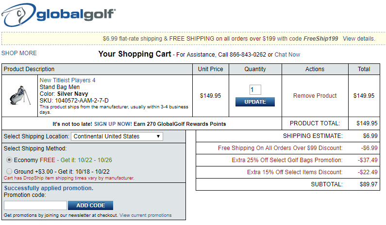Open the Shipping Location dropdown

(x=117, y=136)
